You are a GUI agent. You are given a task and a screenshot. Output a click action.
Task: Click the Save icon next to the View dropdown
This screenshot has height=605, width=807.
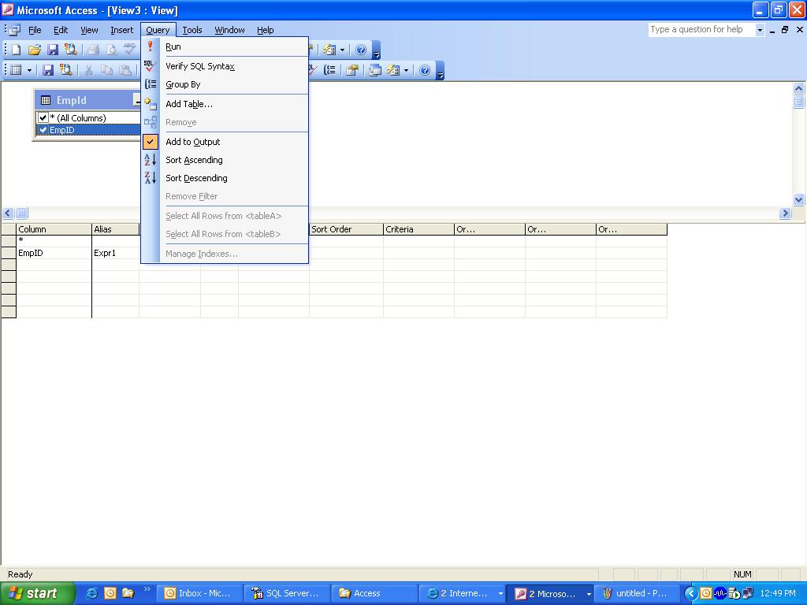tap(48, 70)
